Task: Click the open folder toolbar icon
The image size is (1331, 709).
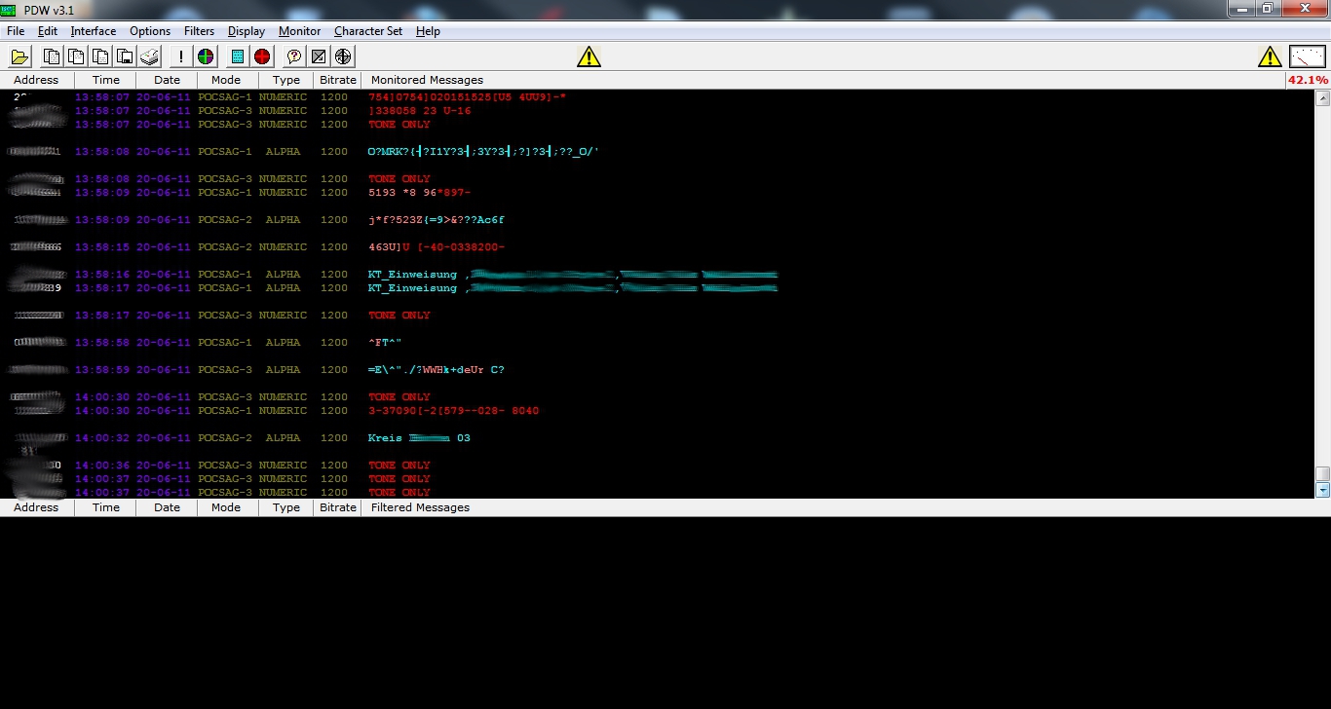Action: click(x=19, y=56)
